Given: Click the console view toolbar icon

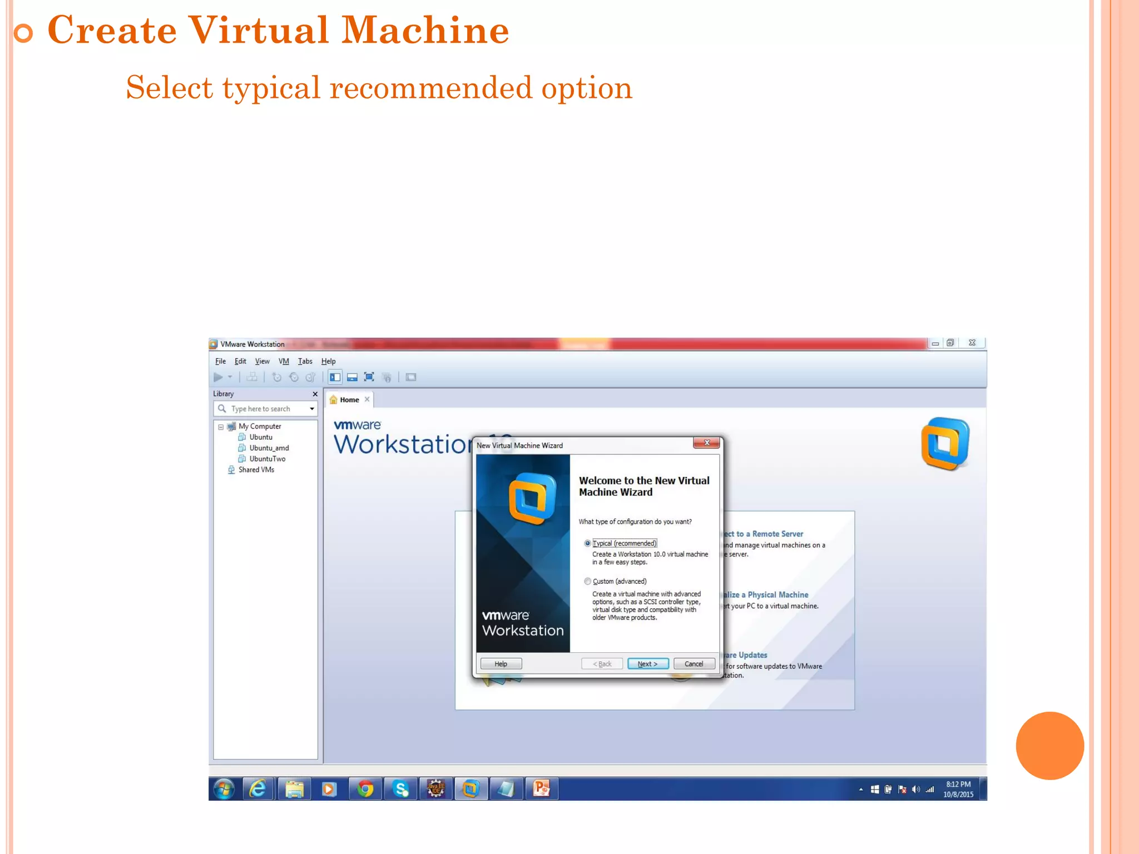Looking at the screenshot, I should [x=411, y=378].
